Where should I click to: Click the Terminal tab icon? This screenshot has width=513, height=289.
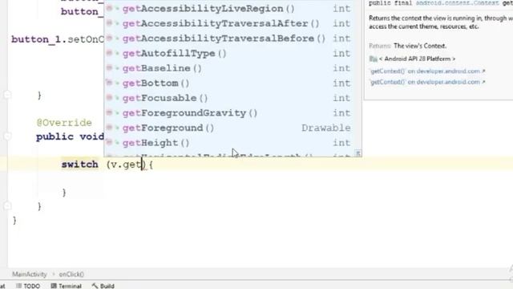coord(54,286)
